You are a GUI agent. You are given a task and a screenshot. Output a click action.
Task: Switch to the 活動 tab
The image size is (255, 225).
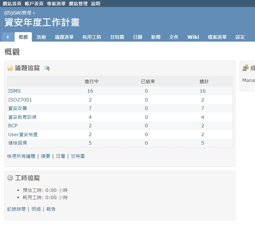click(x=41, y=37)
